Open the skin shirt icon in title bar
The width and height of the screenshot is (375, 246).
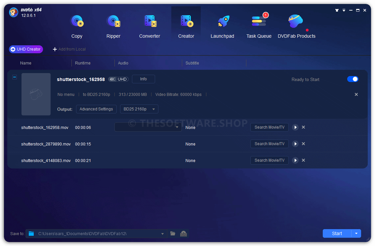[337, 10]
